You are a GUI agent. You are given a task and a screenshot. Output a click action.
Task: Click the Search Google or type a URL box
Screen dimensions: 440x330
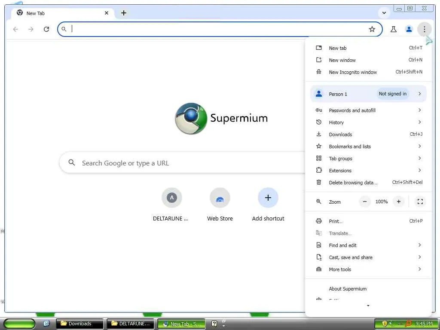(182, 163)
